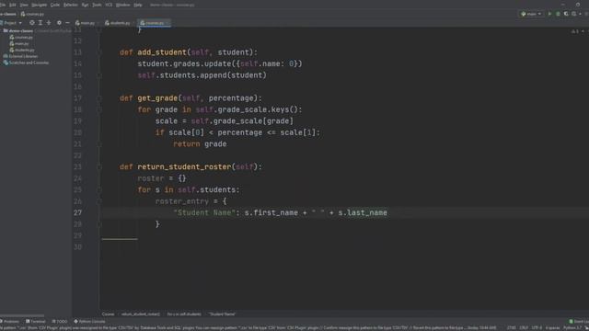Click the expand all icon in Project panel
The width and height of the screenshot is (589, 331).
tap(40, 23)
